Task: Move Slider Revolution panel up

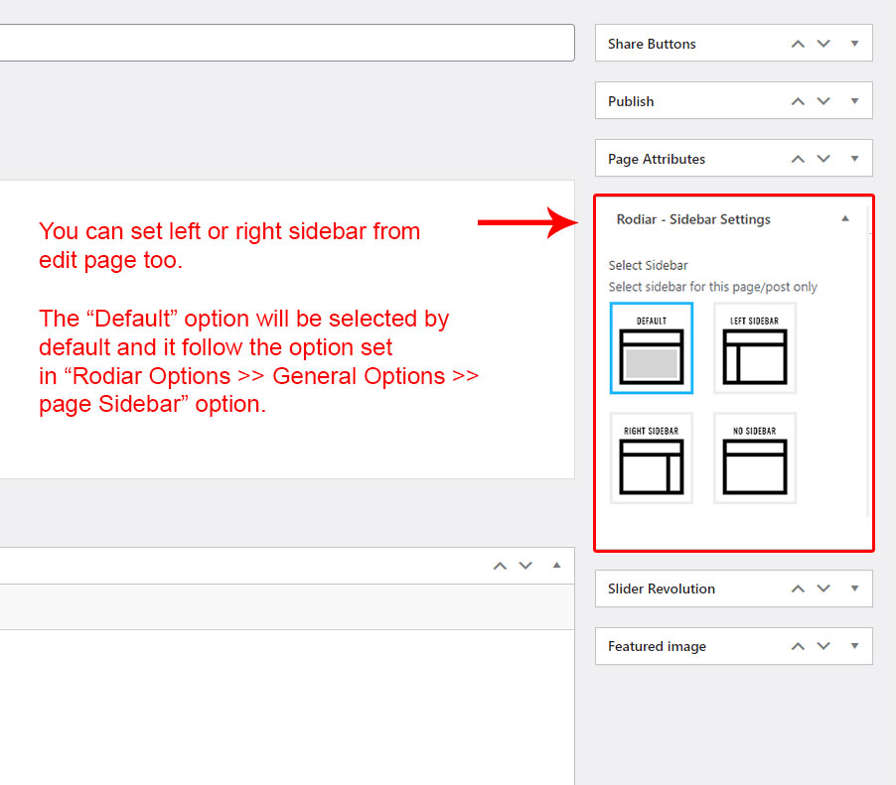Action: point(797,589)
